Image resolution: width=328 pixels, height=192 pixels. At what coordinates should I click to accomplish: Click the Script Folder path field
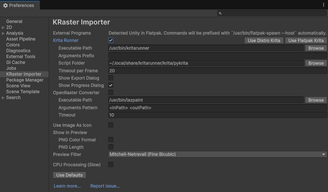point(206,63)
